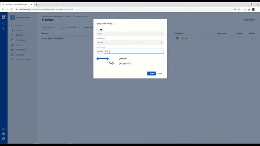Open the Pull requests item in the sidebar

21,40
